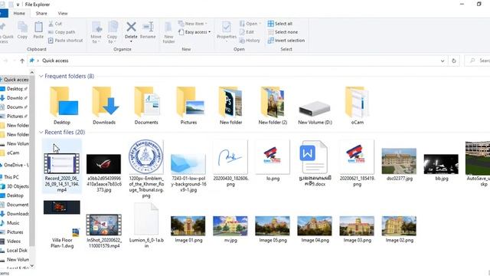Click the Search box

click(x=477, y=61)
